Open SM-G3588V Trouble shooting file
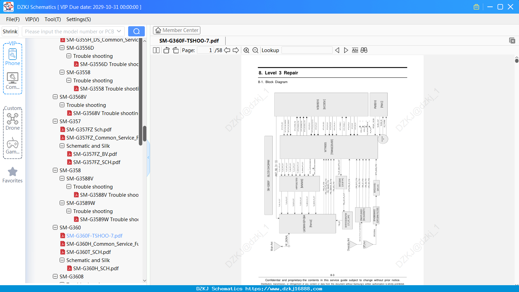This screenshot has height=292, width=519. pyautogui.click(x=109, y=195)
